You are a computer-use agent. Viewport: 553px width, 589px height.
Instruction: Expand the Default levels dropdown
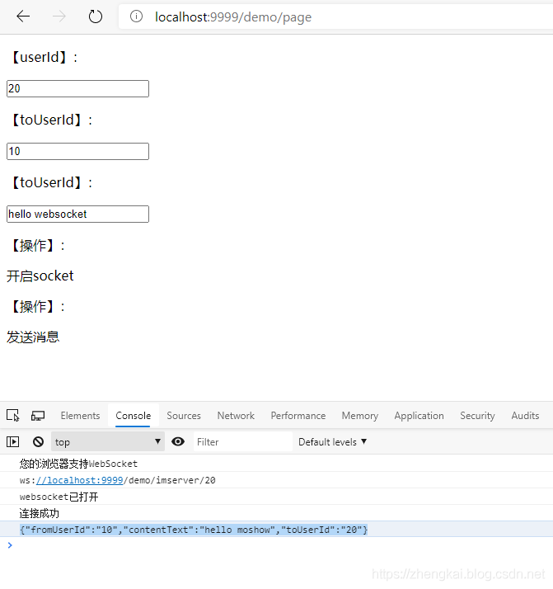point(332,442)
